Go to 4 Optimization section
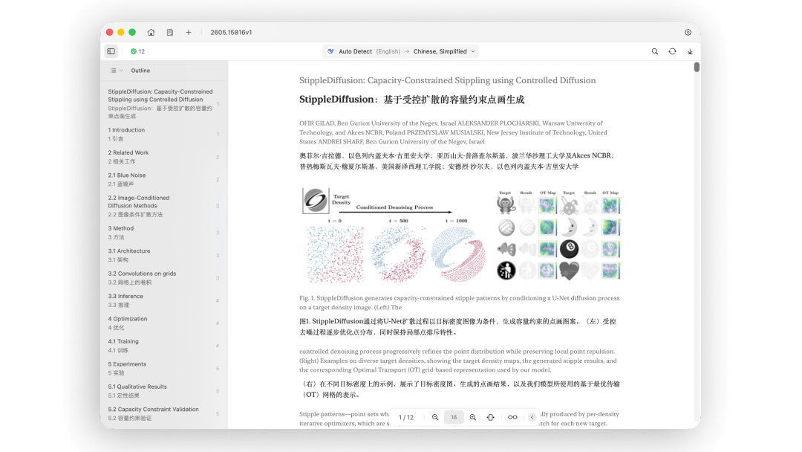Image resolution: width=802 pixels, height=452 pixels. coord(163,323)
